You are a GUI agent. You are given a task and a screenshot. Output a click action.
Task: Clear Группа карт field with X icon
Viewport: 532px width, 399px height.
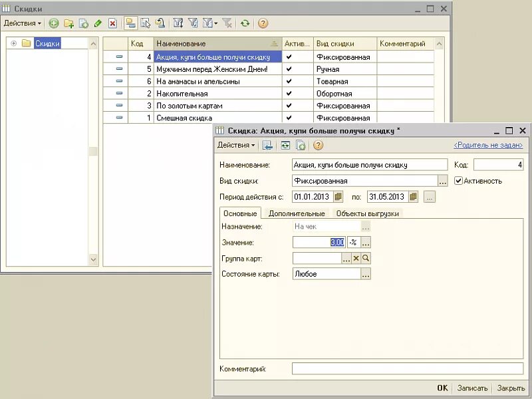click(356, 259)
